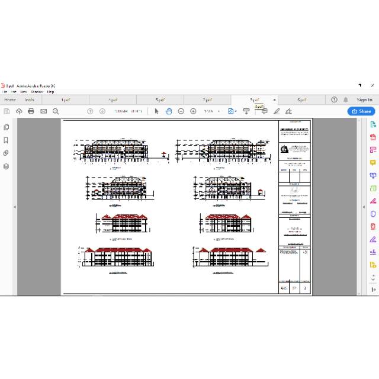Send file by email envelope icon

tap(43, 111)
